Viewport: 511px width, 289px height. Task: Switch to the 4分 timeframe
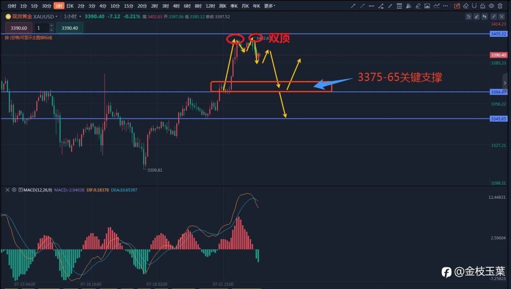point(103,6)
